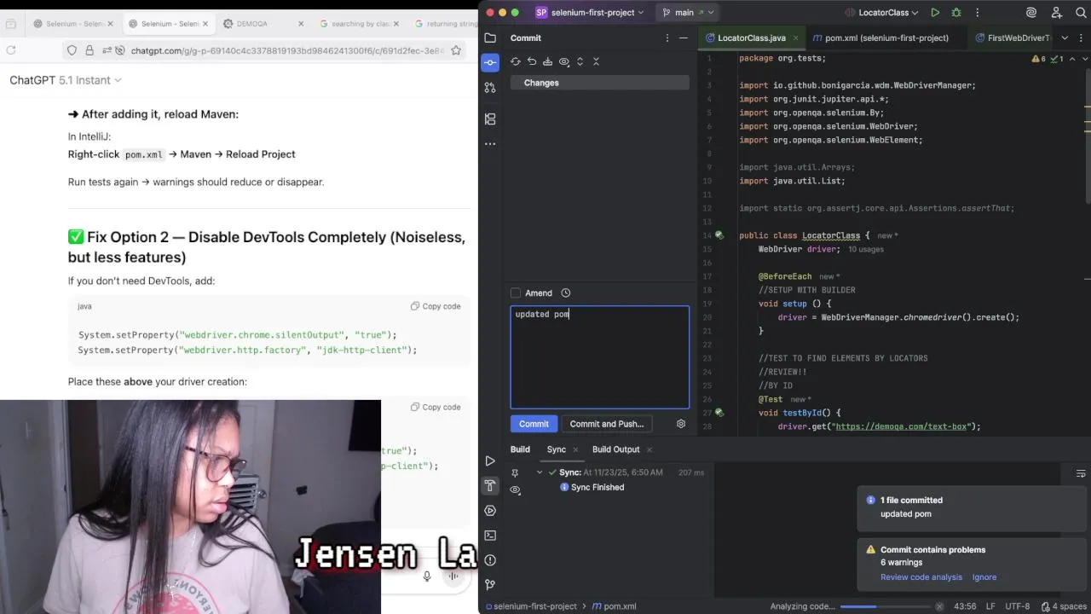Open the Project tool window folder icon
1091x614 pixels.
[x=490, y=38]
